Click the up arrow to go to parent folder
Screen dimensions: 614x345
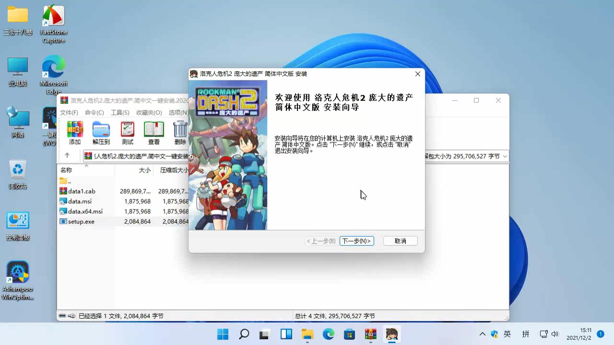point(68,155)
